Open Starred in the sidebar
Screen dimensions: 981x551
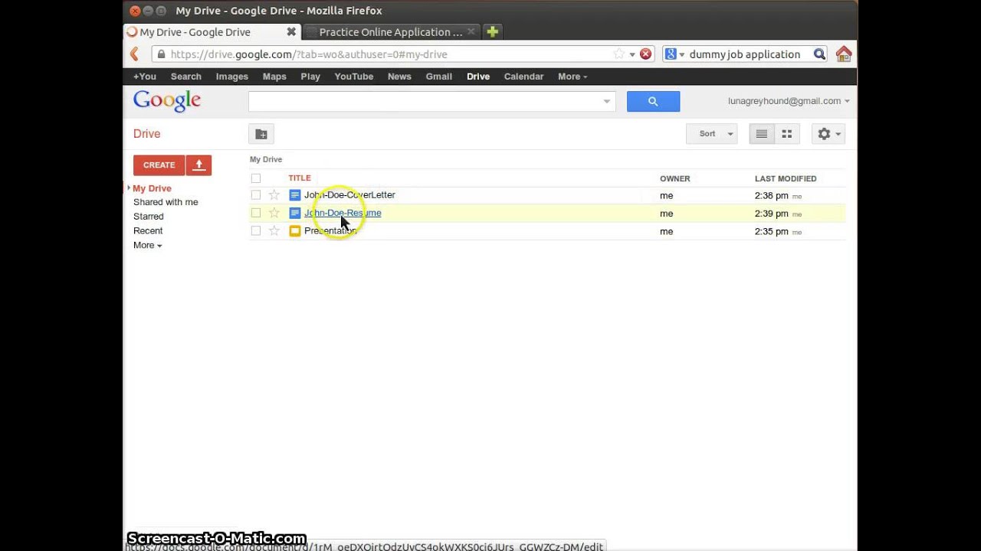(148, 217)
